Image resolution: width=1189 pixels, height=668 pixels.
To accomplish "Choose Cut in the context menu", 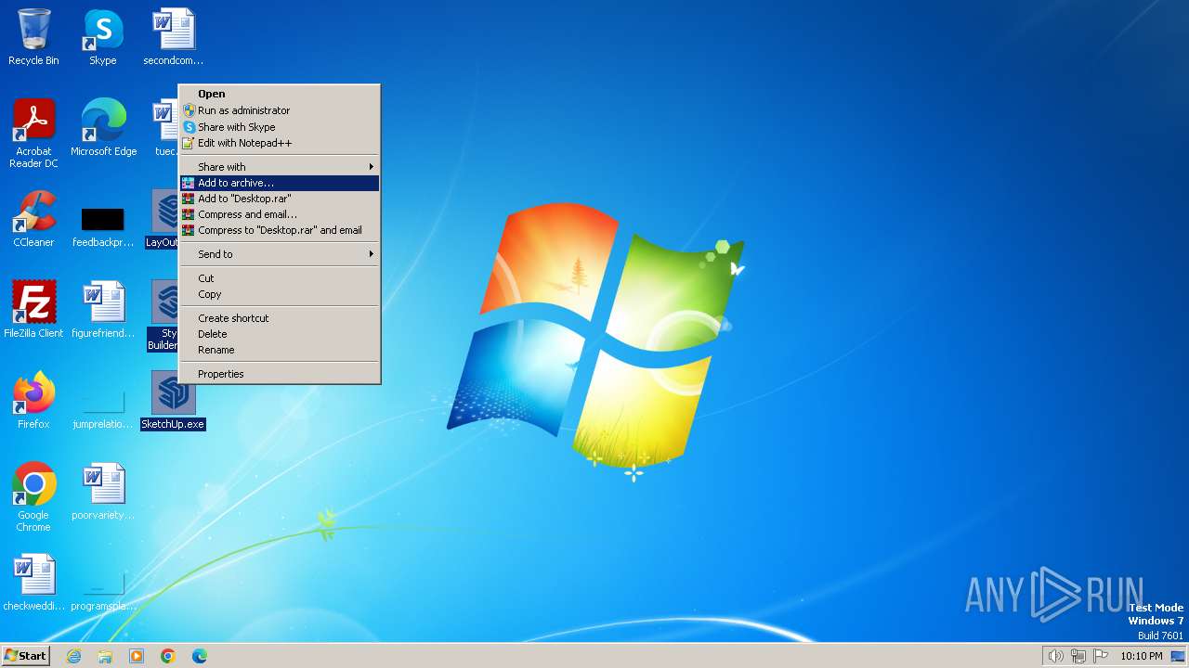I will pyautogui.click(x=280, y=278).
